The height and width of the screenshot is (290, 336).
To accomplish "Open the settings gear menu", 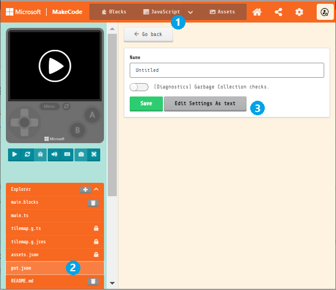I will pyautogui.click(x=299, y=12).
